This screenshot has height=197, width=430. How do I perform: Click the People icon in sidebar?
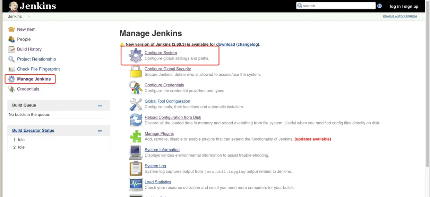[11, 39]
